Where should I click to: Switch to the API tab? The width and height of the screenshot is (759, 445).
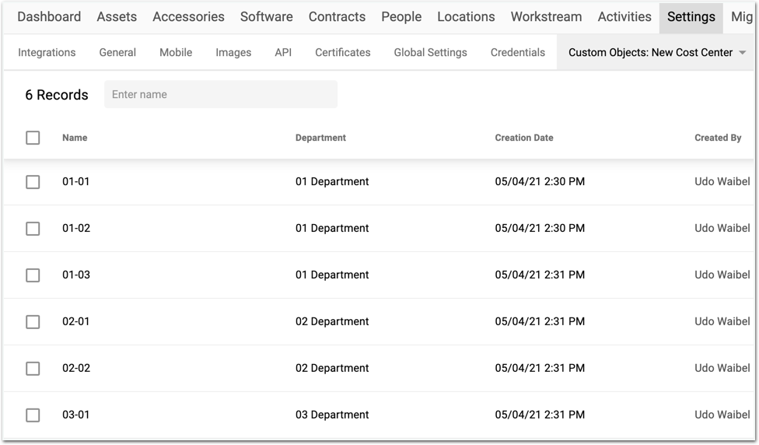(x=283, y=52)
